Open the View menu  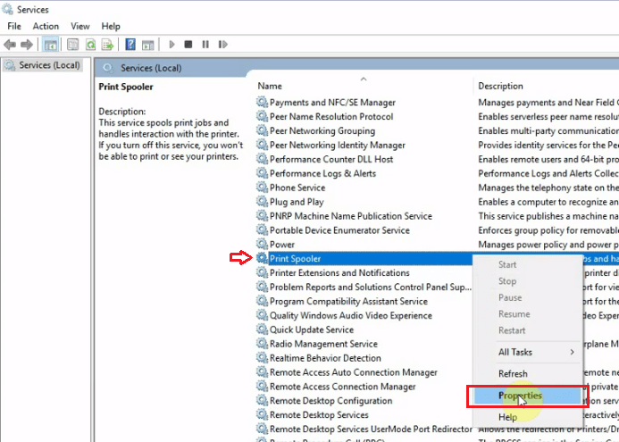[80, 26]
